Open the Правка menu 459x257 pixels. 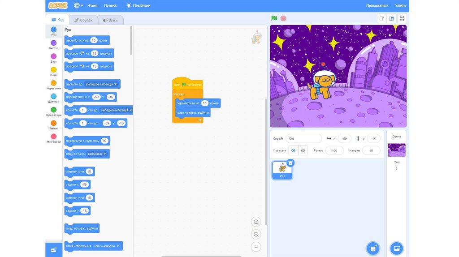[110, 5]
